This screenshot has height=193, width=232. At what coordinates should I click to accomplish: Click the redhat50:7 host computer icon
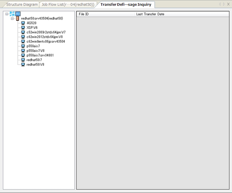click(x=23, y=60)
